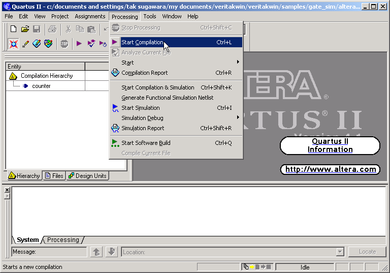Open the Timing Settings clock-pencil icon
Image resolution: width=390 pixels, height=273 pixels.
coord(48,44)
